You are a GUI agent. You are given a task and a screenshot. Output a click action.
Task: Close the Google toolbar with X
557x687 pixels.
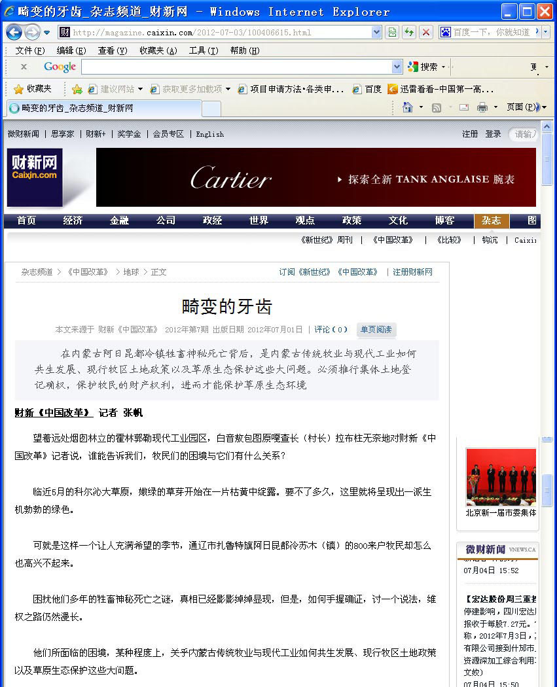tap(24, 67)
